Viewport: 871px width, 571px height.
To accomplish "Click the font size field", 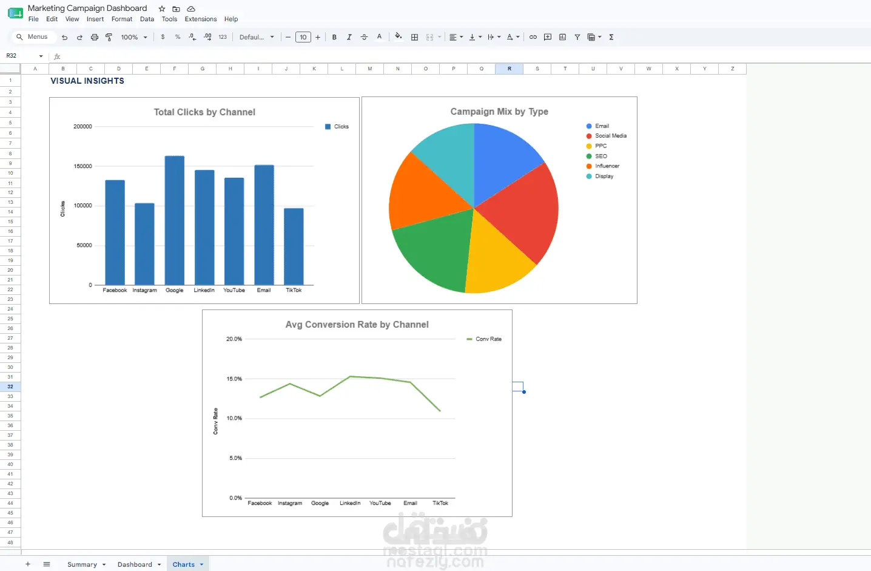I will tap(303, 38).
